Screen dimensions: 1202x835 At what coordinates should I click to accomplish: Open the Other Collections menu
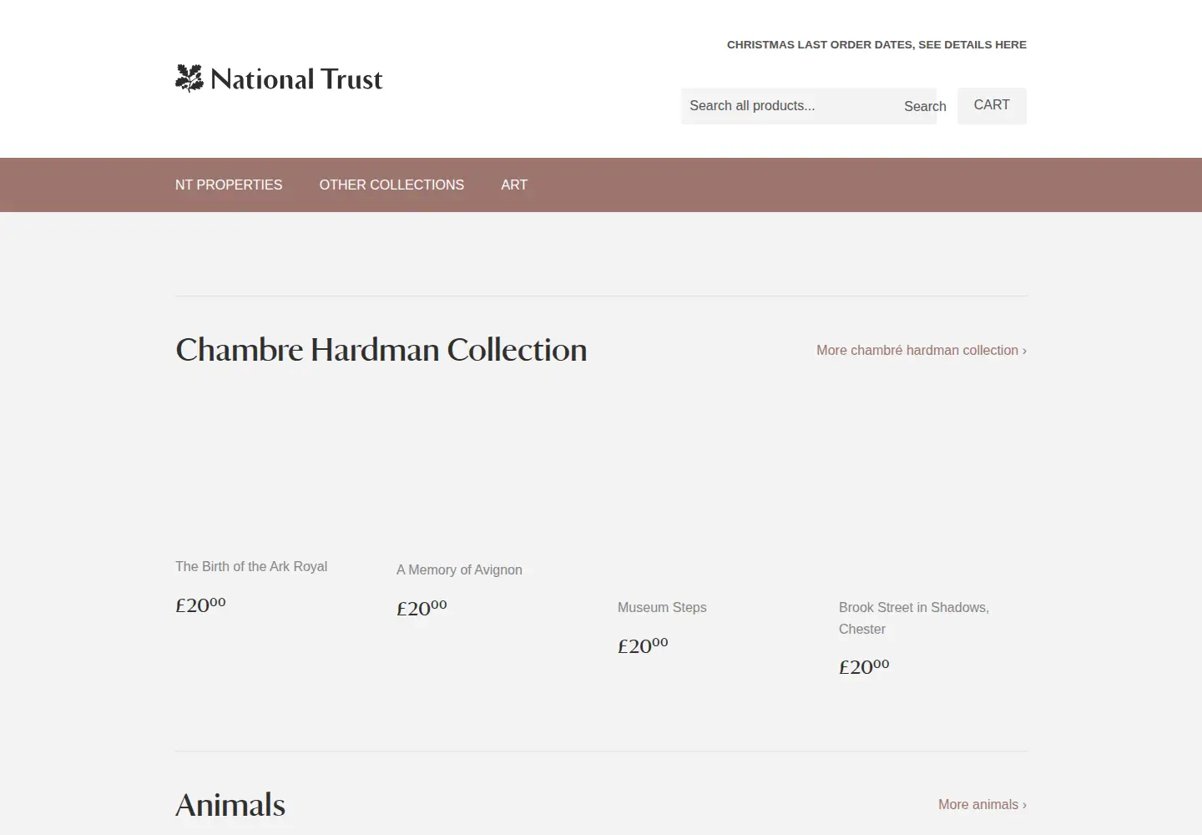click(x=391, y=185)
